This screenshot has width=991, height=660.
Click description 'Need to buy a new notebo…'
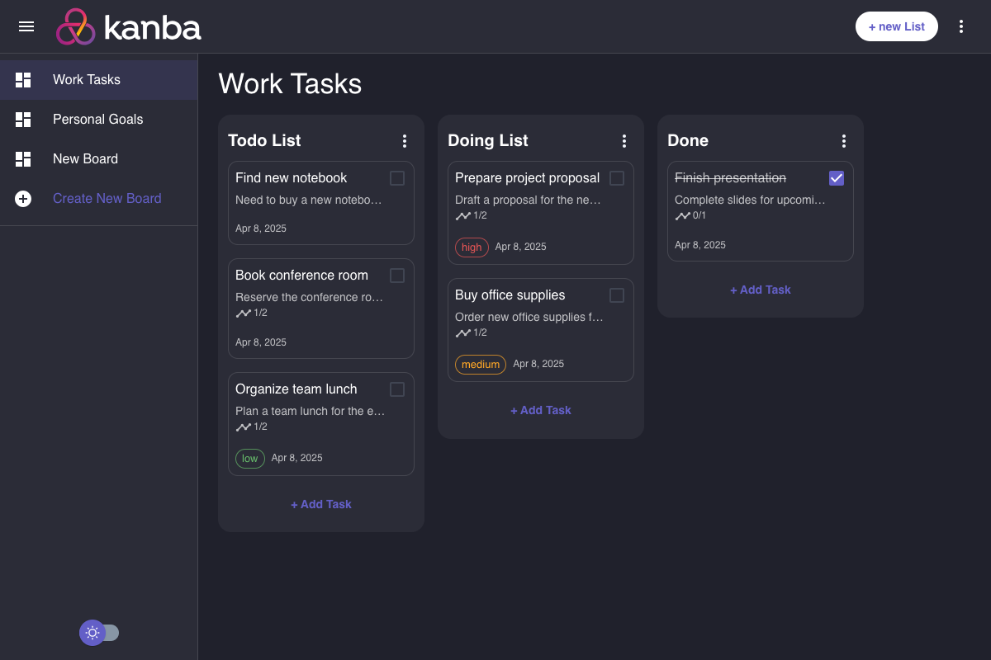309,200
